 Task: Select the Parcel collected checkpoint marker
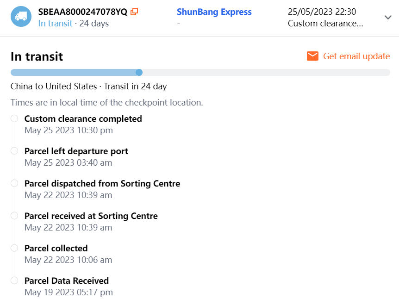pyautogui.click(x=14, y=248)
